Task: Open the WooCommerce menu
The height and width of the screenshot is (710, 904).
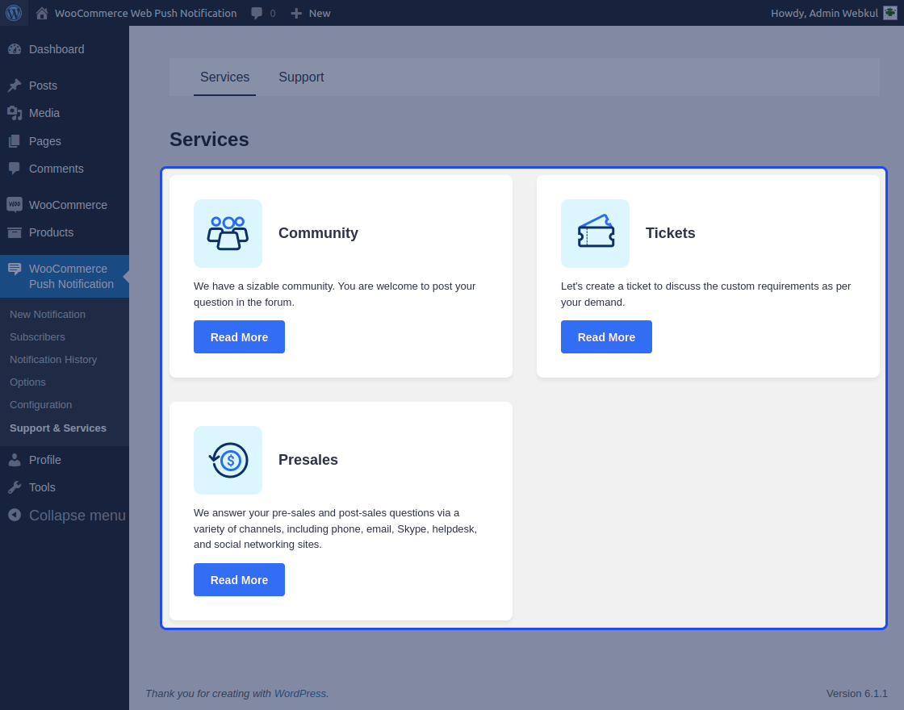Action: pyautogui.click(x=68, y=205)
